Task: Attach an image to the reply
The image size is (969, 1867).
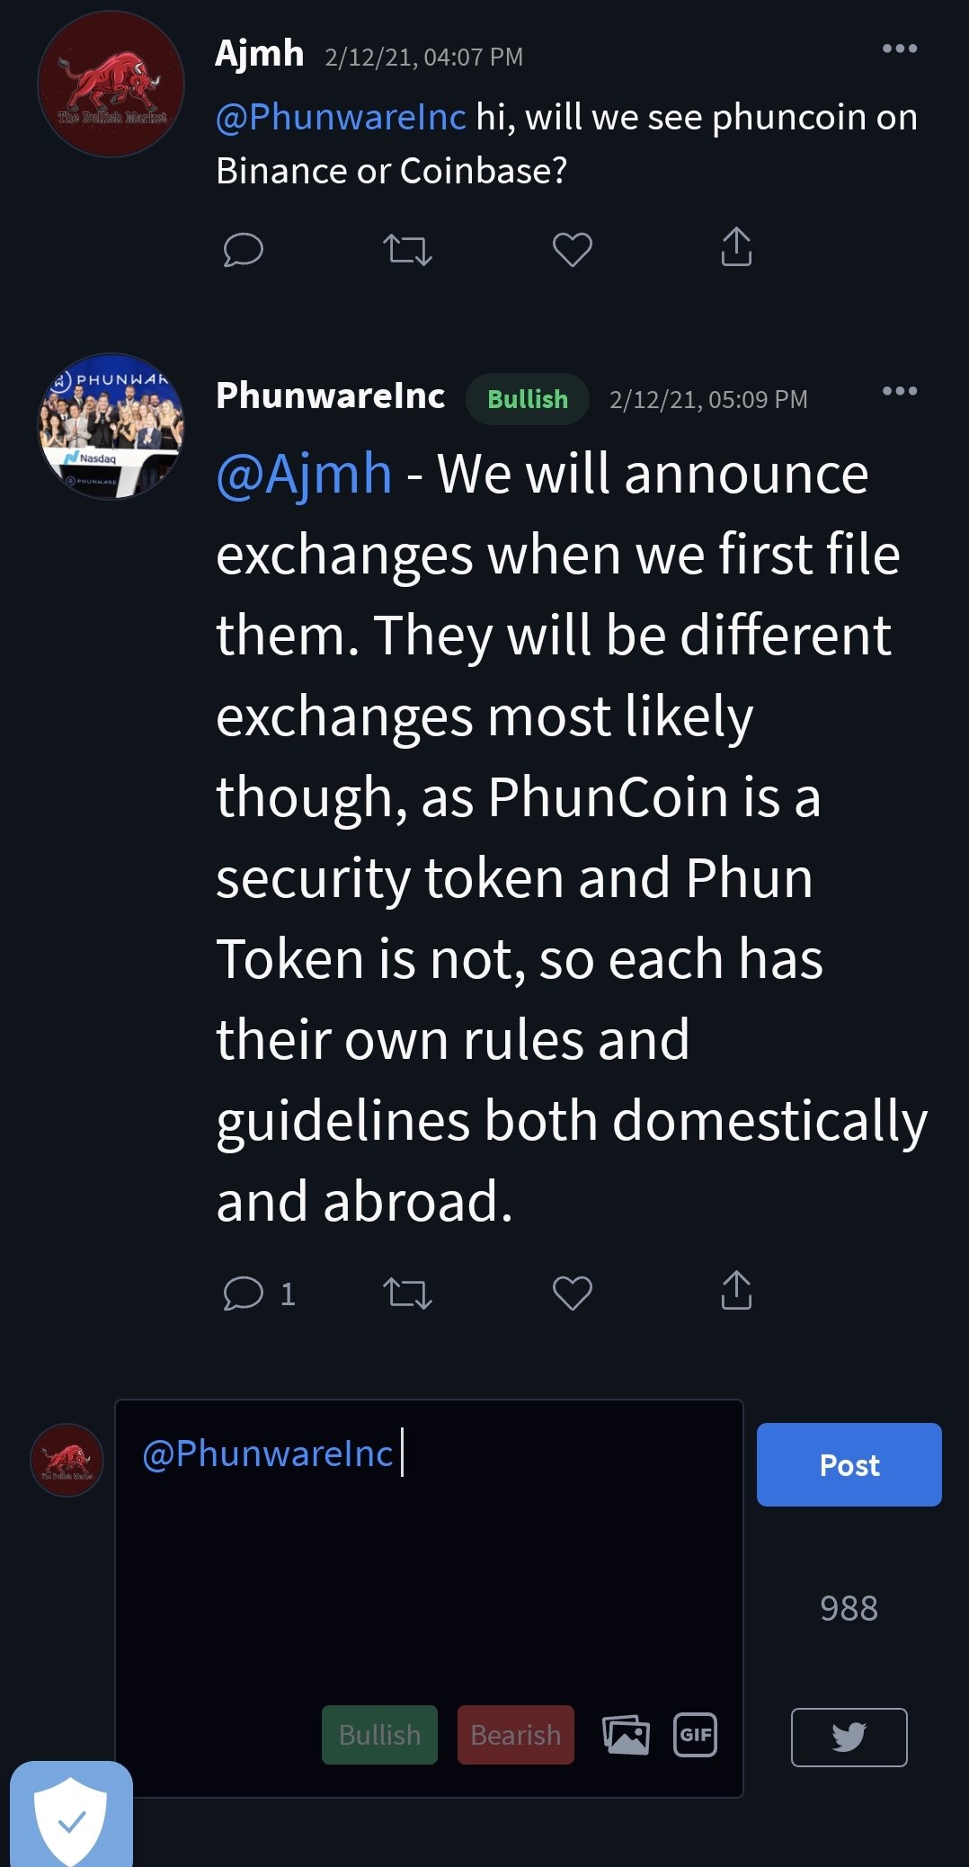Action: point(626,1734)
